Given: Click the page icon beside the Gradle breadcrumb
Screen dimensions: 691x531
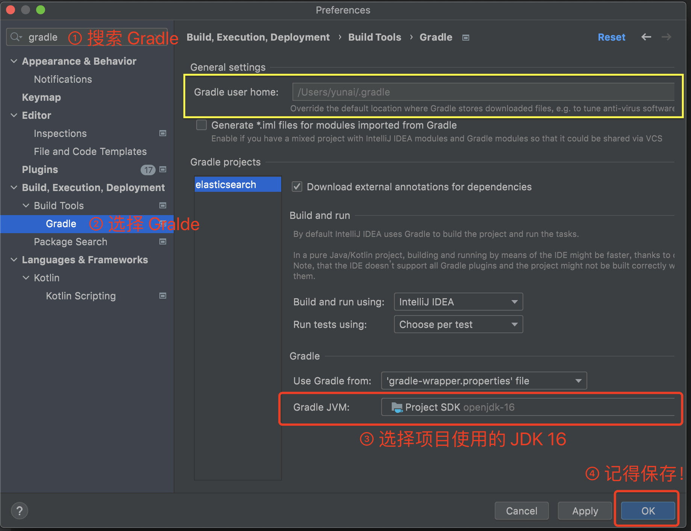Looking at the screenshot, I should (x=465, y=37).
